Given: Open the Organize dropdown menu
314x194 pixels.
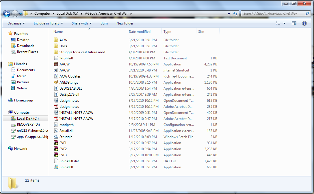Looking at the screenshot, I should (x=16, y=23).
